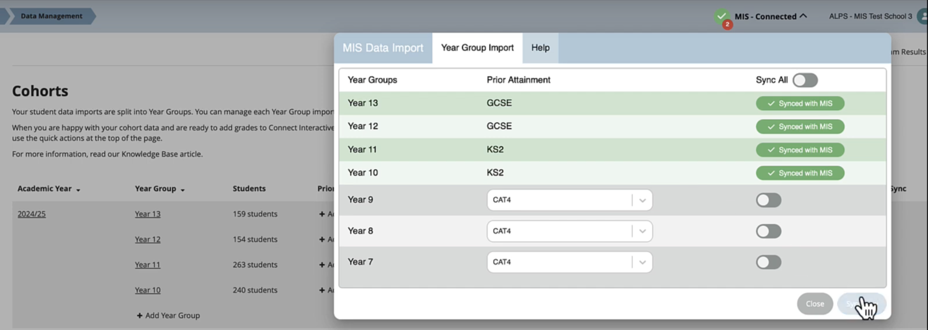This screenshot has height=330, width=928.
Task: Sort by Academic Year column arrow
Action: point(78,190)
